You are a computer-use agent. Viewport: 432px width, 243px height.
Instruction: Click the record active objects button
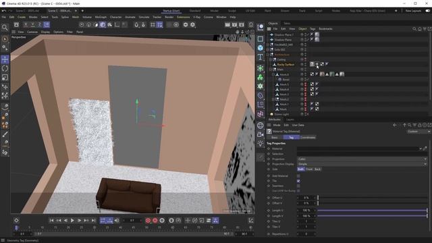tap(148, 221)
